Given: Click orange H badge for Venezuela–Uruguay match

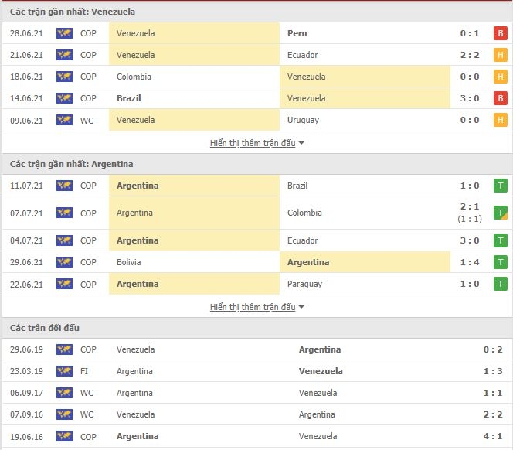Looking at the screenshot, I should (500, 120).
